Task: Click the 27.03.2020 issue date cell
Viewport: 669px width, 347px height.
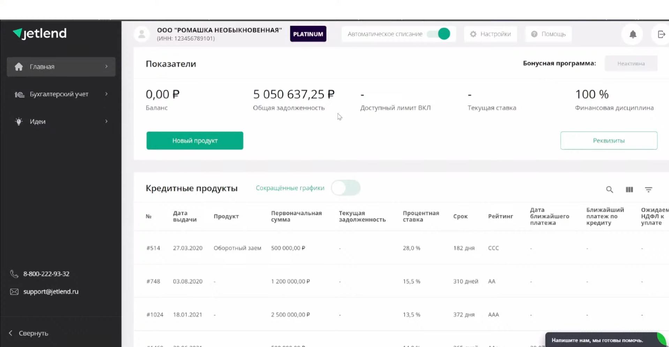Action: coord(188,248)
